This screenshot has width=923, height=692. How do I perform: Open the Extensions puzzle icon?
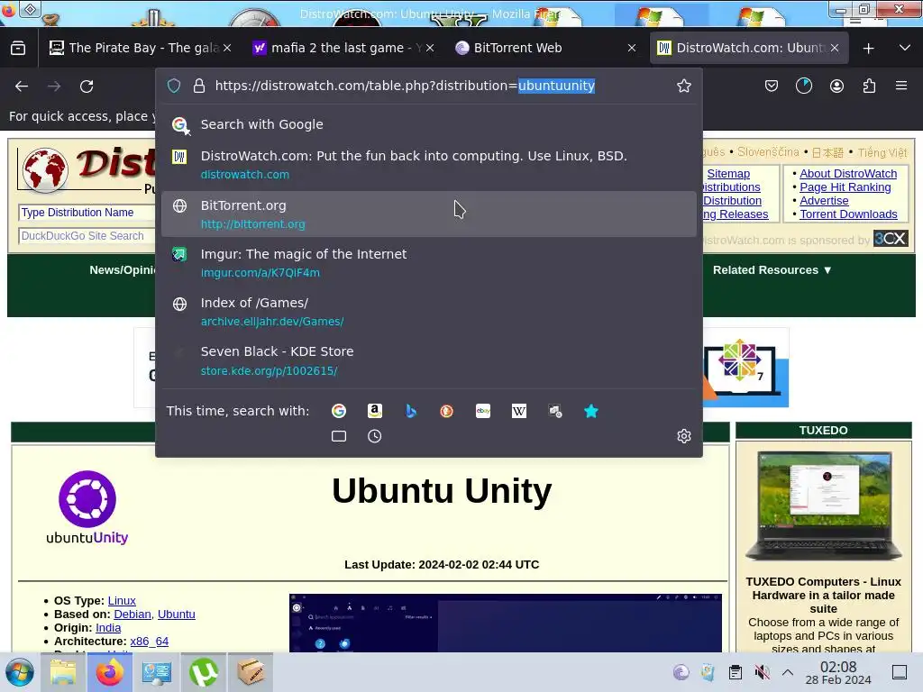click(869, 86)
